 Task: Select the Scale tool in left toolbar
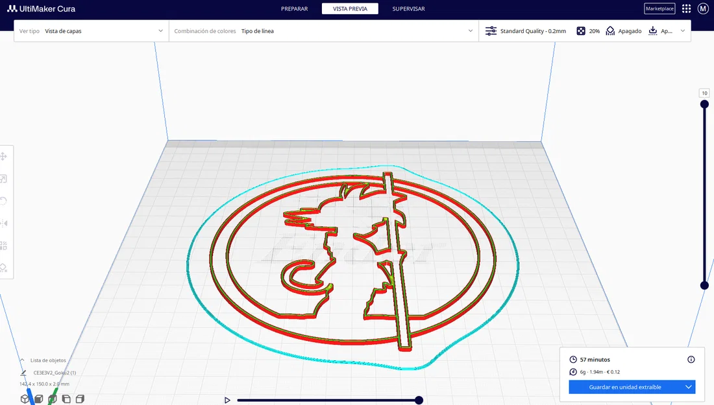click(x=4, y=179)
